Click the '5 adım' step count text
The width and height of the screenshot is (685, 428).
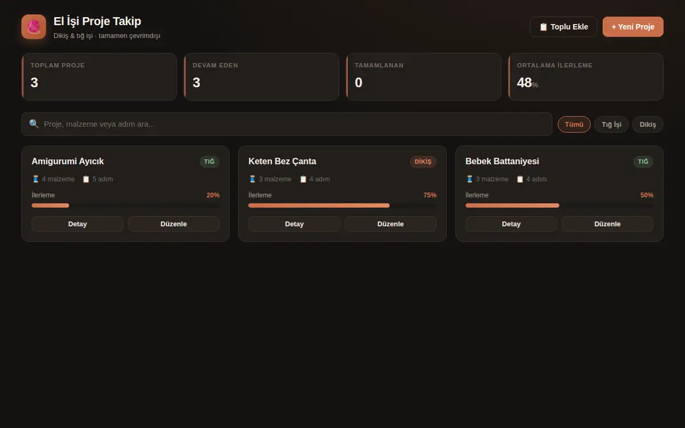pos(103,179)
